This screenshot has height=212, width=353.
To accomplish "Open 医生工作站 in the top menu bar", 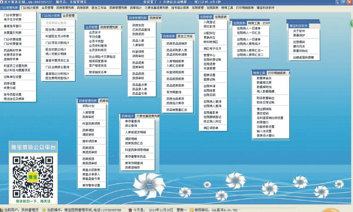I will [99, 8].
